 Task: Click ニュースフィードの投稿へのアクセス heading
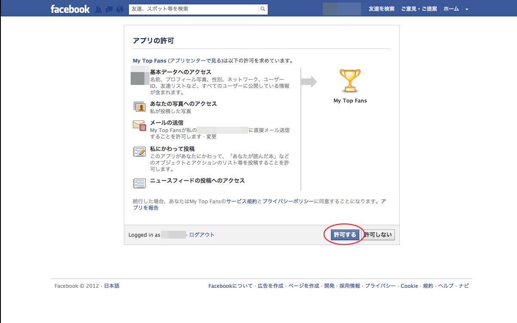click(197, 181)
